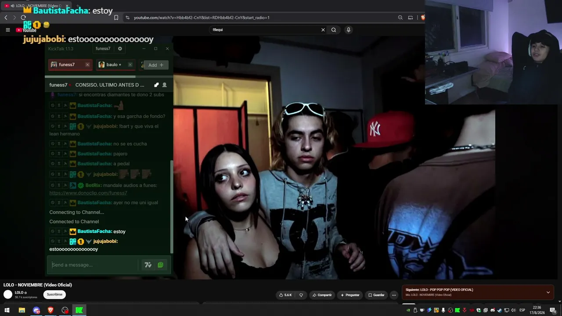Click BautistaFacha username on 'estoy' message
This screenshot has height=316, width=562.
(94, 231)
